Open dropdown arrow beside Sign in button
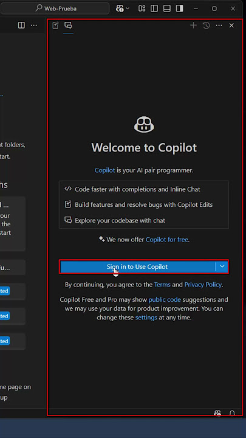246x438 pixels. pyautogui.click(x=222, y=266)
